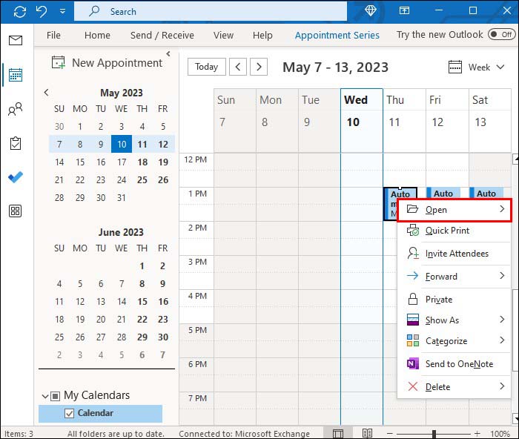Click the Today button
519x439 pixels.
coord(207,67)
